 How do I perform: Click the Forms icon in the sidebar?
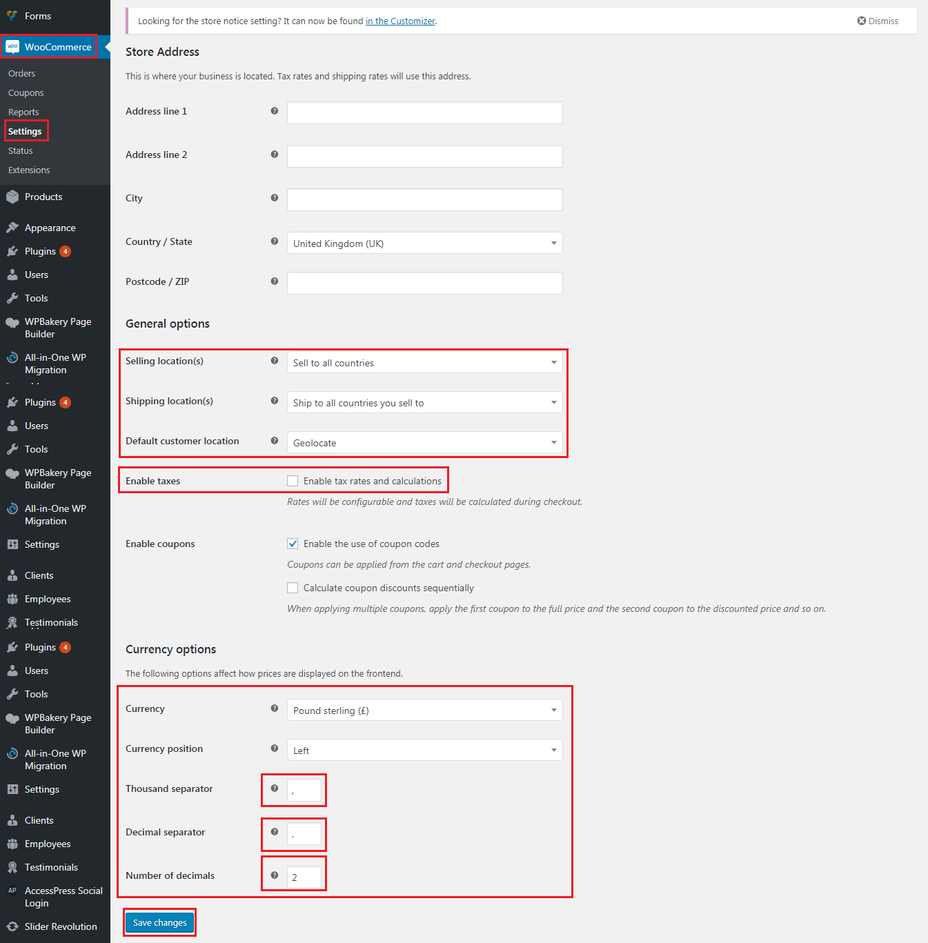point(12,15)
